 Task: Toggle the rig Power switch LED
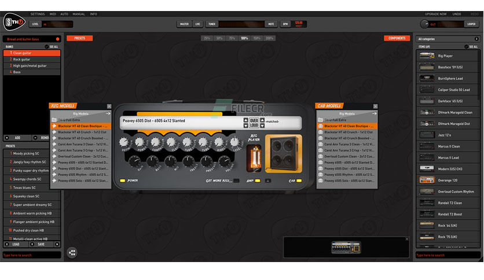(x=123, y=180)
